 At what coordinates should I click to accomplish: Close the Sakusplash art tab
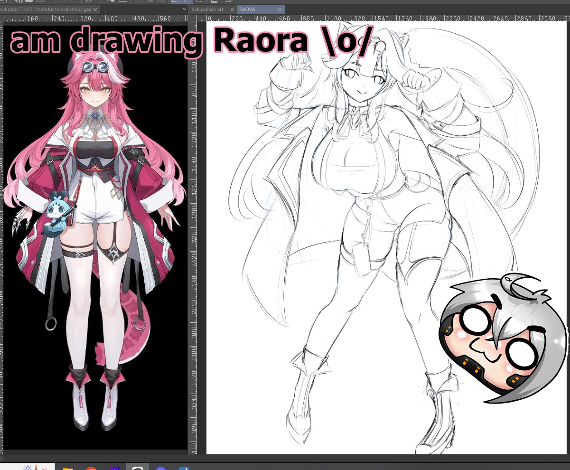(232, 9)
